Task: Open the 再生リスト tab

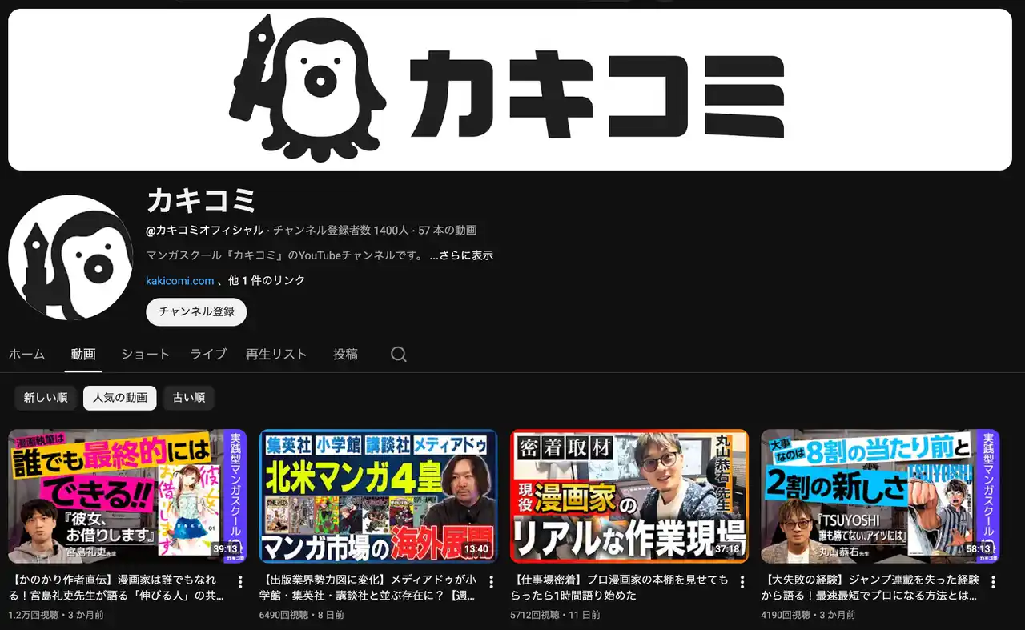Action: click(276, 355)
